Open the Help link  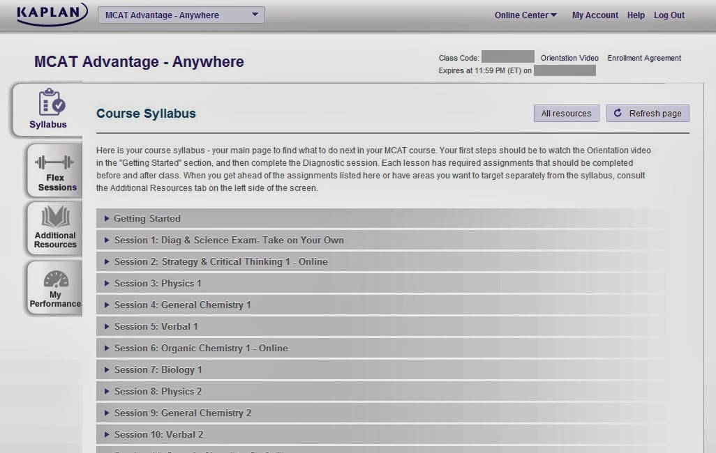click(636, 15)
